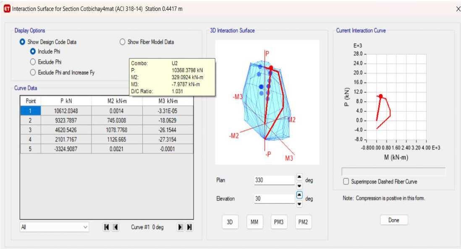
Task: Open the All curve filter dropdown
Action: [x=54, y=227]
